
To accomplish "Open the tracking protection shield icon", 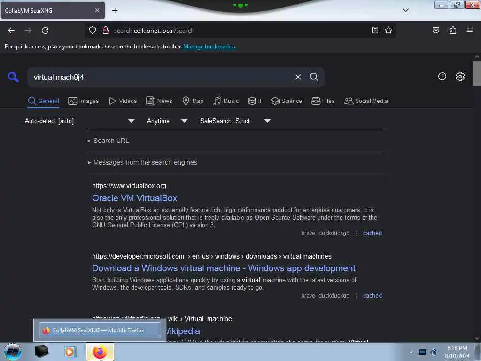I will click(x=93, y=30).
